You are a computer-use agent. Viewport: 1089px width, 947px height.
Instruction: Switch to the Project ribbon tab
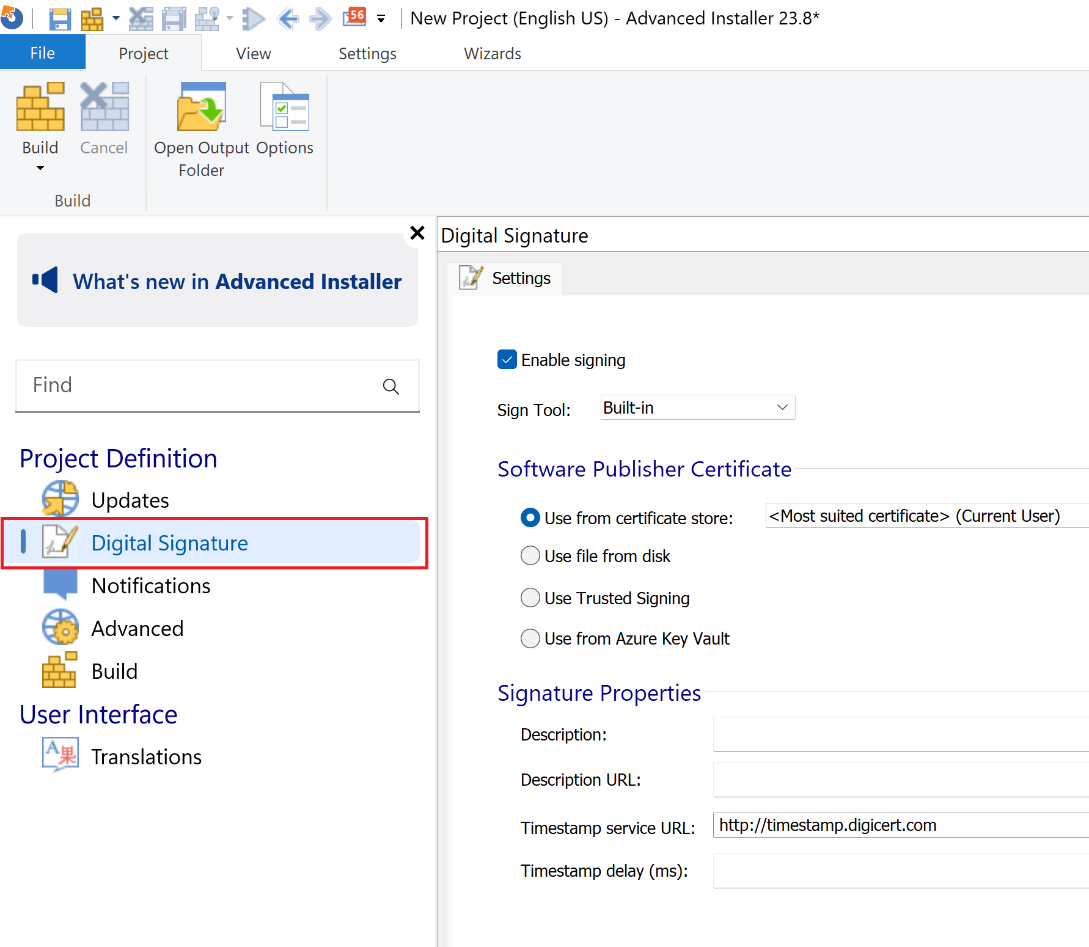144,53
